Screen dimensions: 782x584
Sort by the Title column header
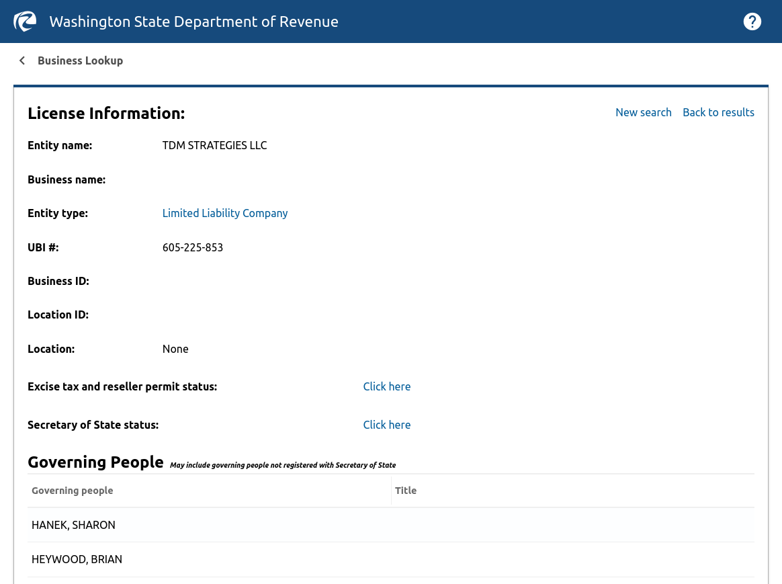coord(406,490)
